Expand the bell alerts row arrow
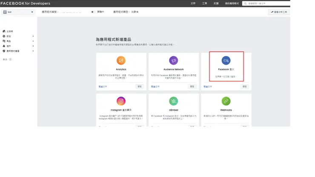315x177 pixels. click(x=33, y=46)
